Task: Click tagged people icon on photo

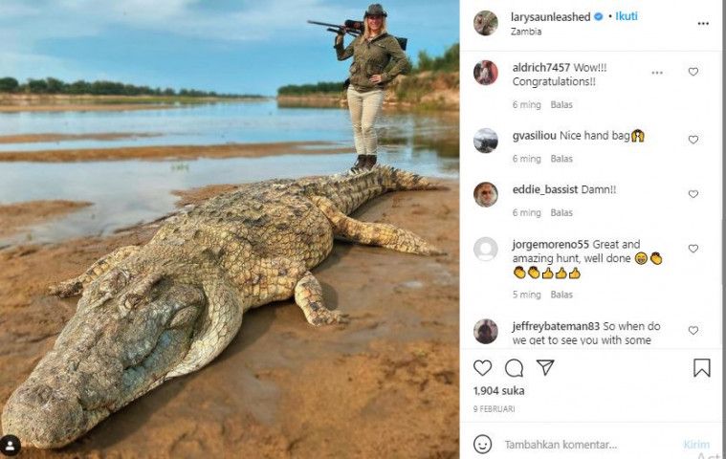Action: coord(11,446)
